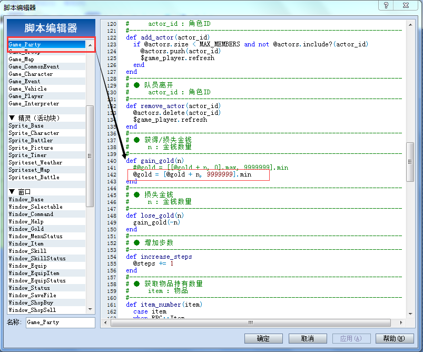The width and height of the screenshot is (423, 352).
Task: Open Window_MenuStatus script
Action: (x=47, y=236)
